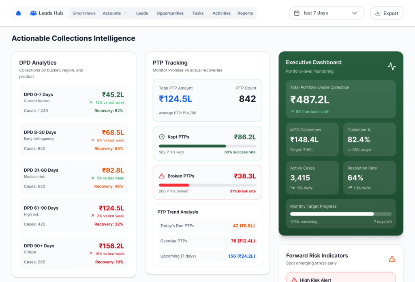Open the DPD 8-30 Days bucket card
This screenshot has height=282, width=415.
pyautogui.click(x=74, y=139)
